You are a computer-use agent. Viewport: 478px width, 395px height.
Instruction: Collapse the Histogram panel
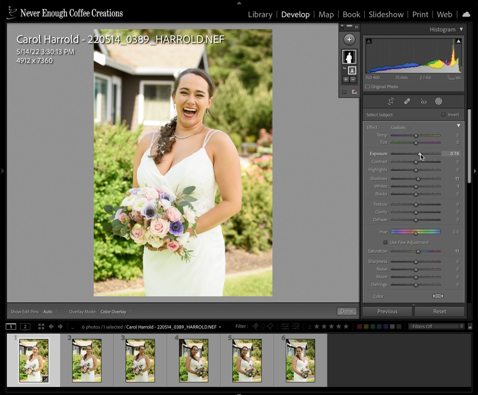click(x=461, y=30)
